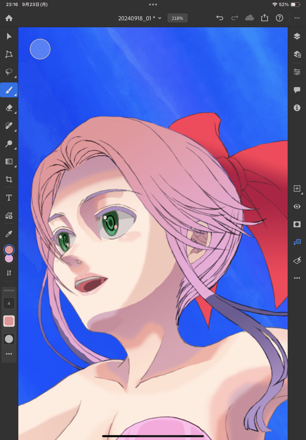Change the 218% zoom level
The image size is (306, 440).
(177, 18)
